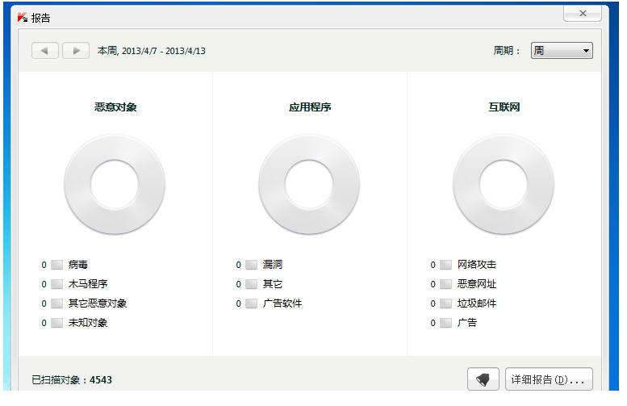Click the 木马程序 label
Image resolution: width=627 pixels, height=406 pixels.
(x=88, y=284)
